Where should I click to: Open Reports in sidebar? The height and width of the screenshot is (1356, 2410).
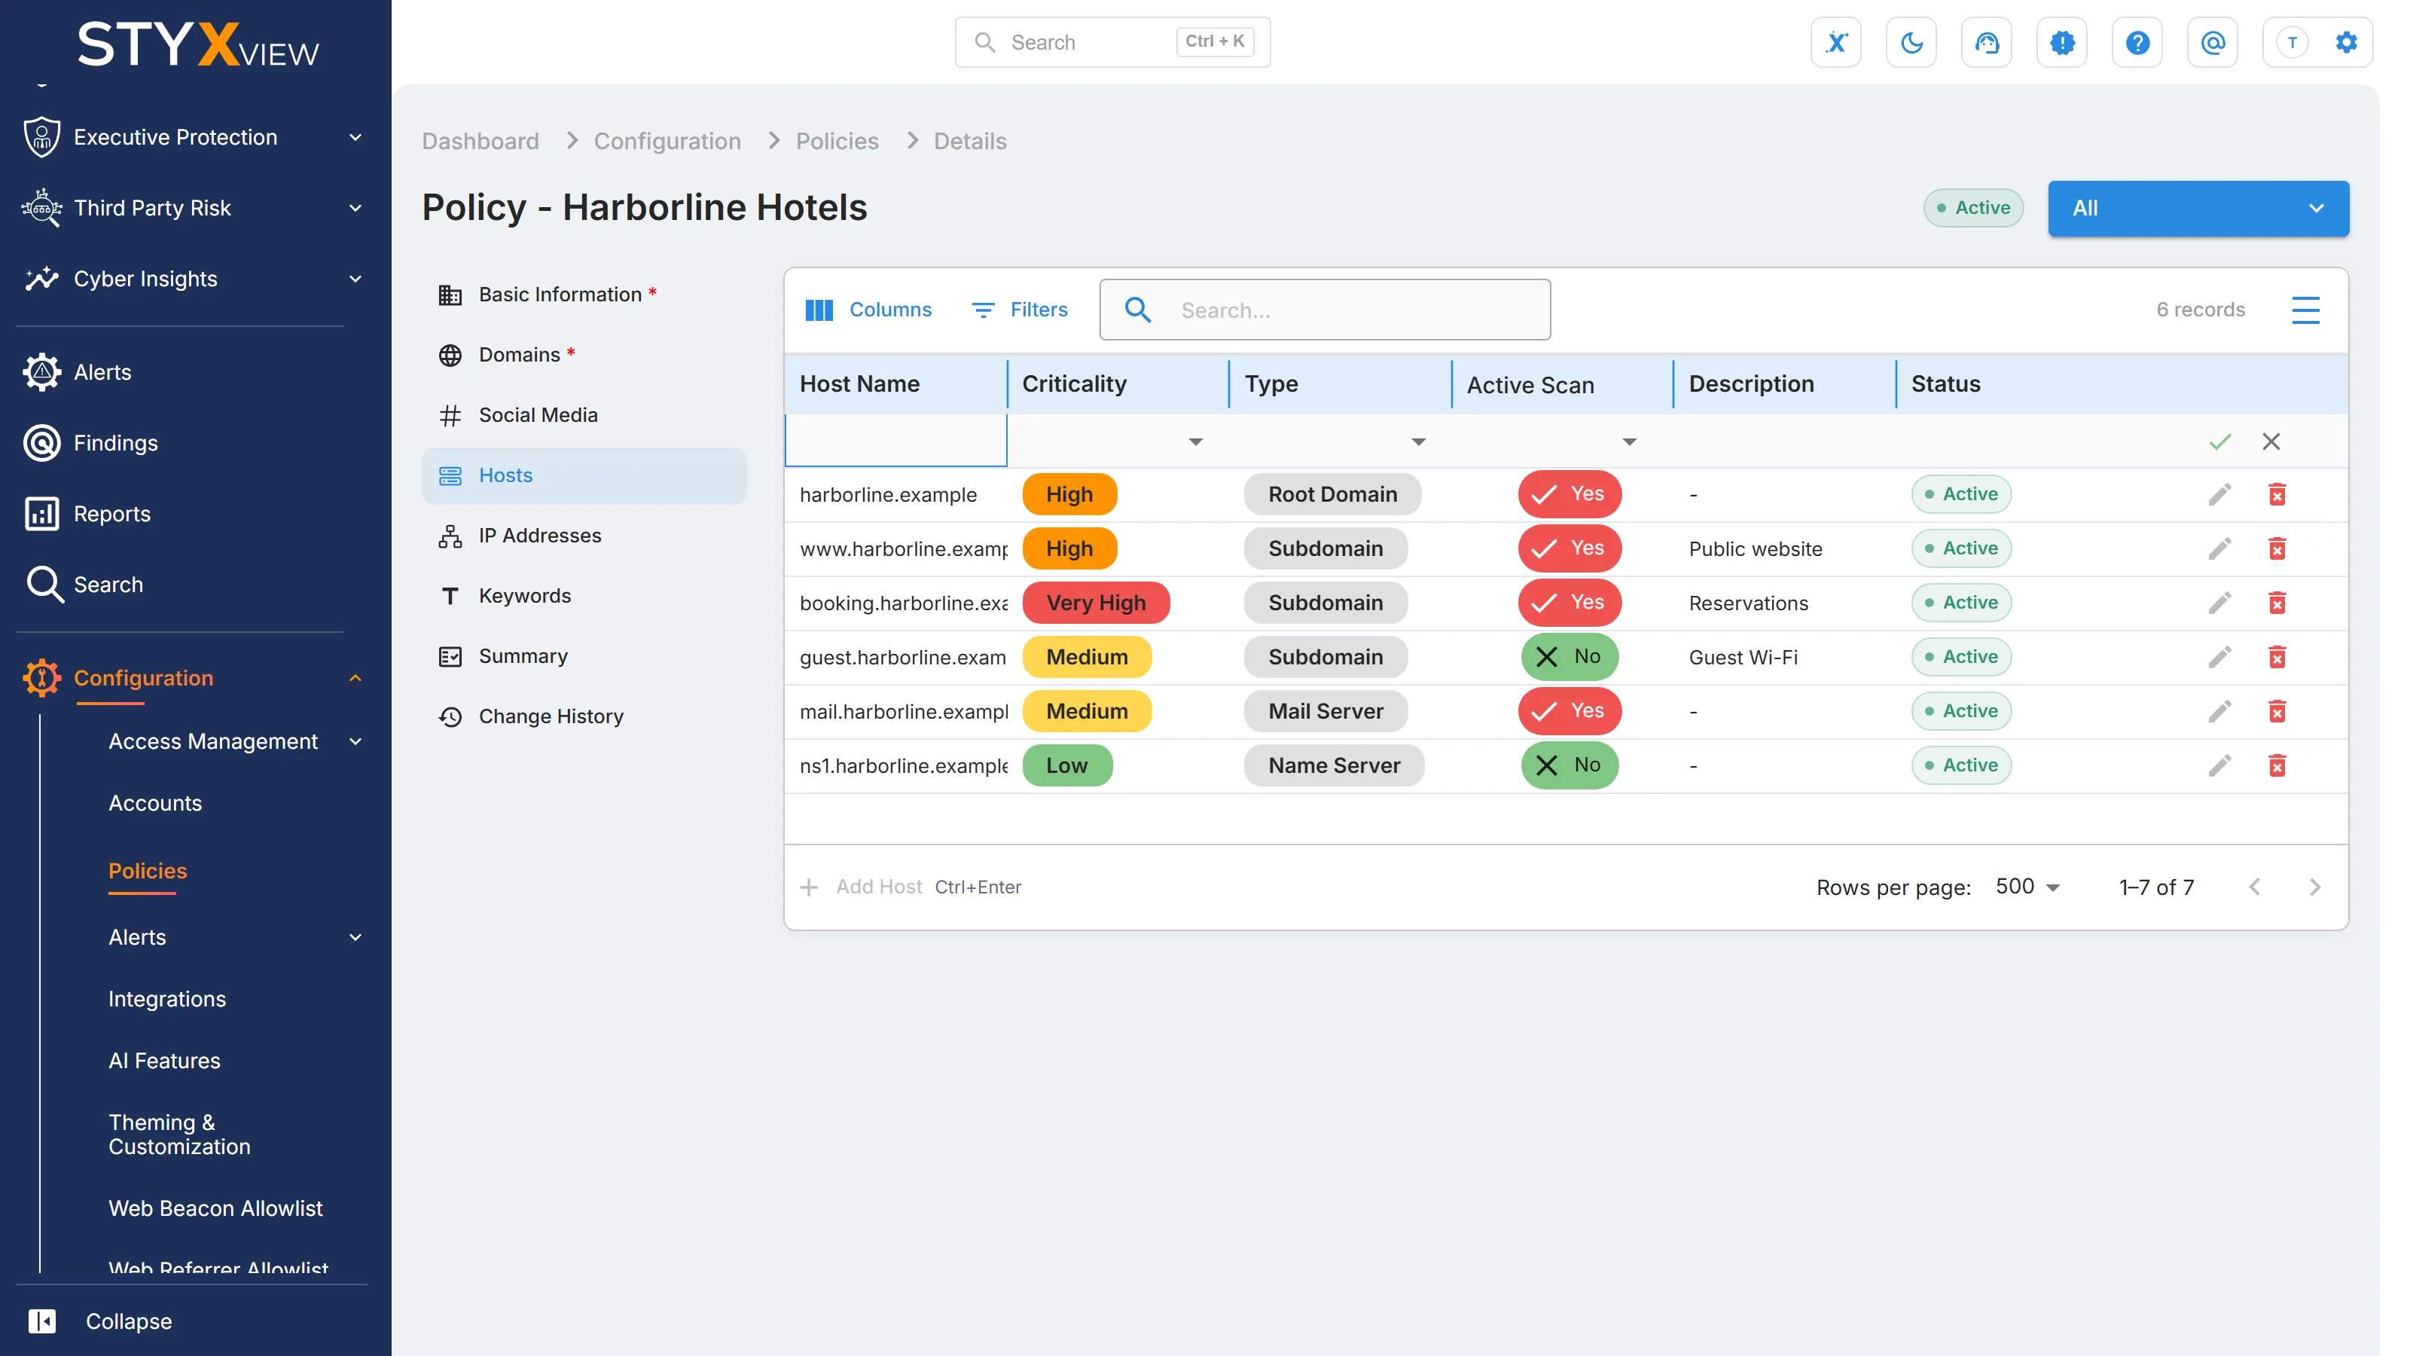point(111,514)
